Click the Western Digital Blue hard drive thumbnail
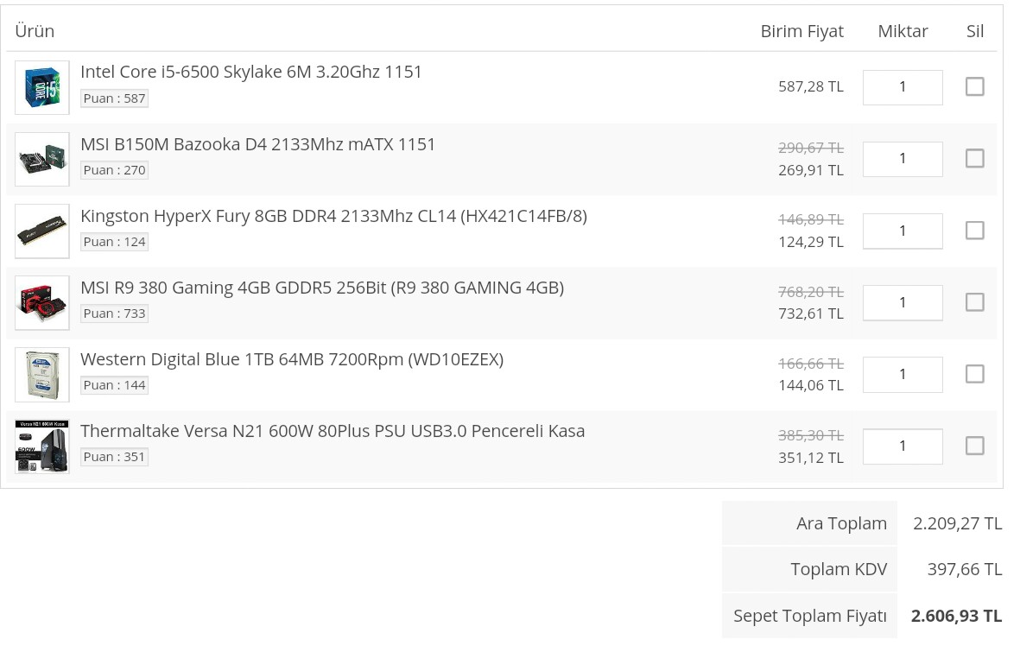This screenshot has height=652, width=1020. [42, 374]
